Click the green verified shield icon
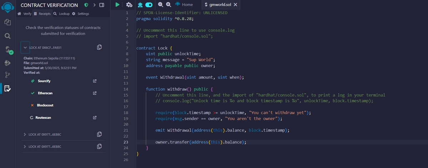428x168 pixels. pyautogui.click(x=86, y=5)
